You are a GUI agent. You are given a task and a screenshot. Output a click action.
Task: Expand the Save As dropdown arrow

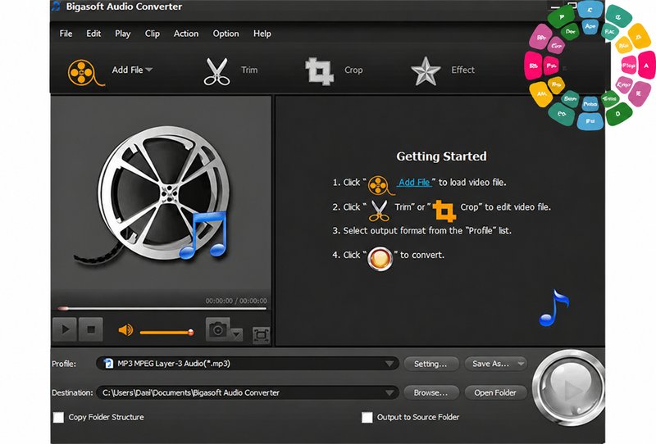pyautogui.click(x=521, y=364)
